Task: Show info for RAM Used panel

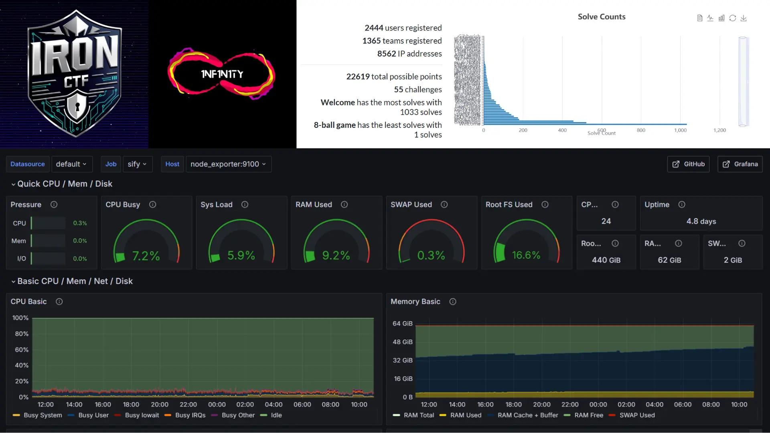Action: tap(344, 204)
